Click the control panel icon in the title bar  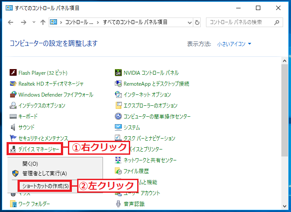[9, 8]
